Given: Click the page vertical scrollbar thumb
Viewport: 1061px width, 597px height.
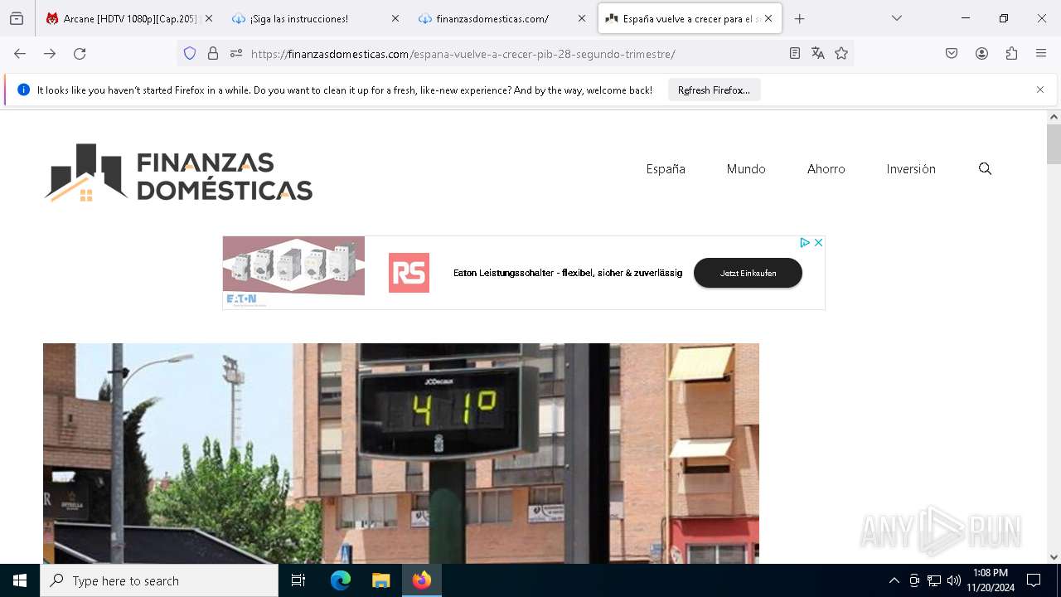Looking at the screenshot, I should [x=1054, y=144].
